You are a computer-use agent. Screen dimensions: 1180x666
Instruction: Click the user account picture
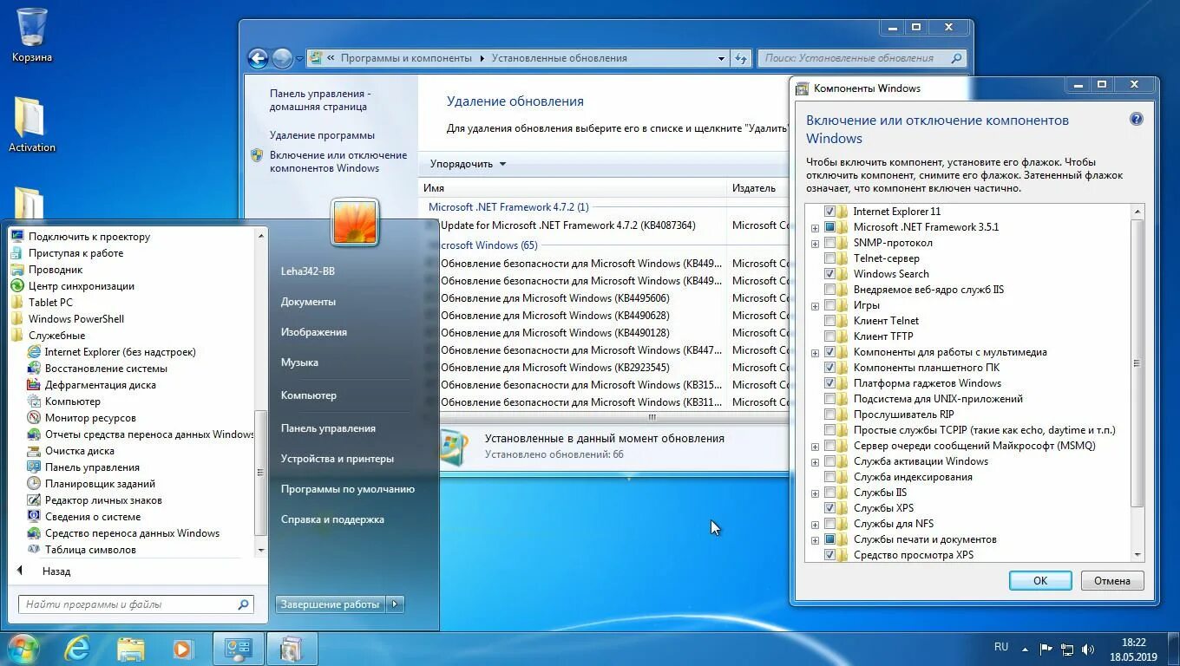point(355,221)
